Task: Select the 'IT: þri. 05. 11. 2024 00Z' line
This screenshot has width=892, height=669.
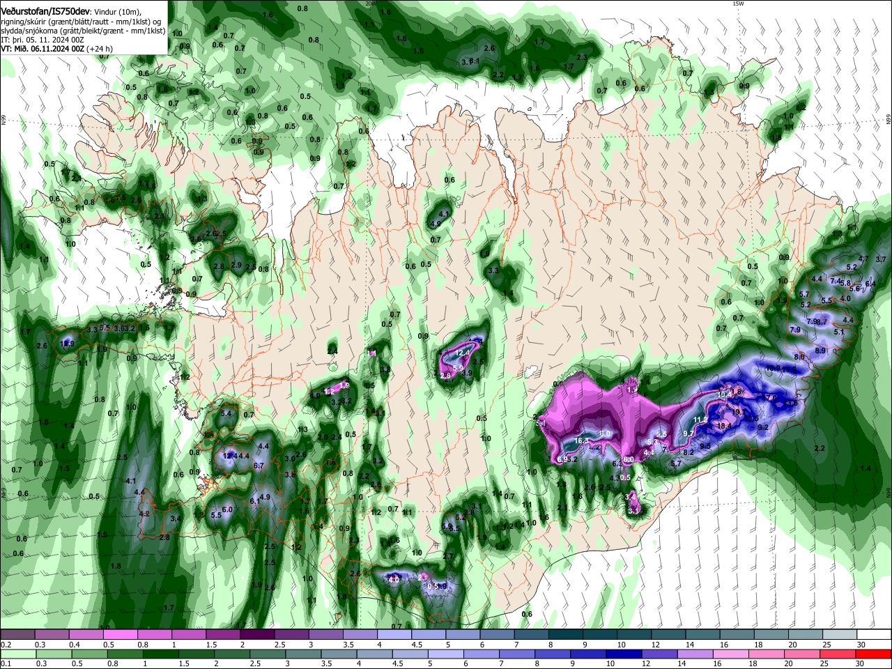Action: click(43, 40)
